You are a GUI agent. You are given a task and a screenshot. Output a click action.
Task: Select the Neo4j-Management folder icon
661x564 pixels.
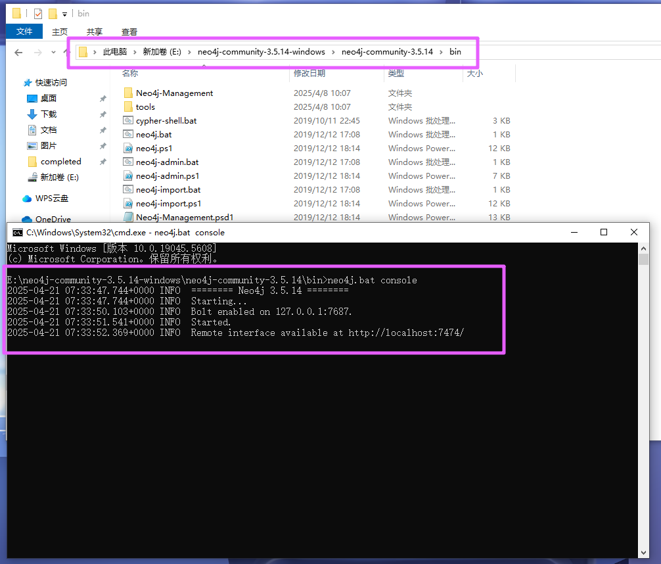(128, 93)
